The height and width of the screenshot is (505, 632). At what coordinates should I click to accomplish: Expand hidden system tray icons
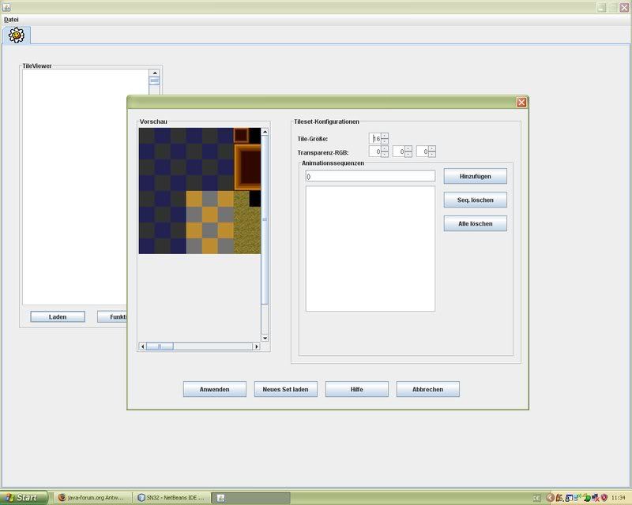[x=549, y=498]
